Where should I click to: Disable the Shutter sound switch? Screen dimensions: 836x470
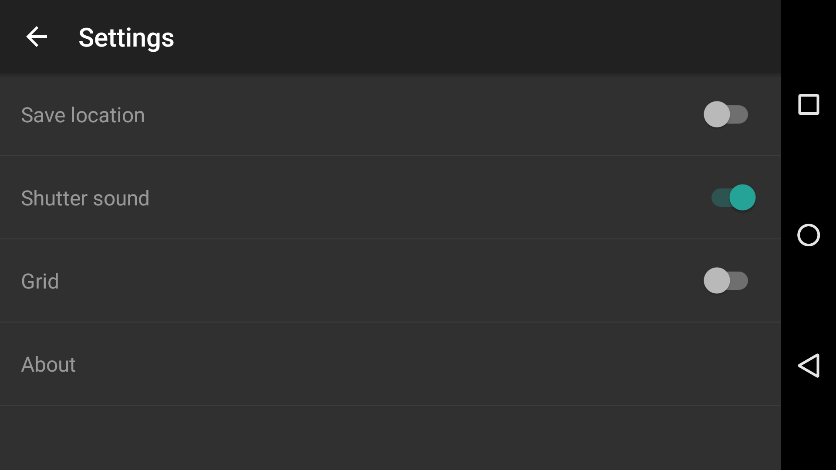pos(734,198)
